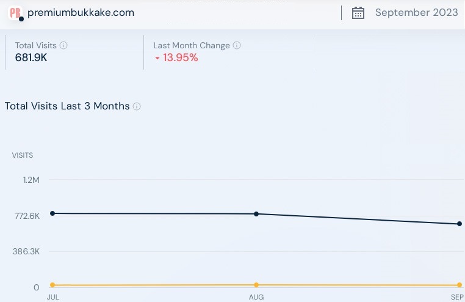Open the calendar icon
This screenshot has width=465, height=302.
[358, 13]
